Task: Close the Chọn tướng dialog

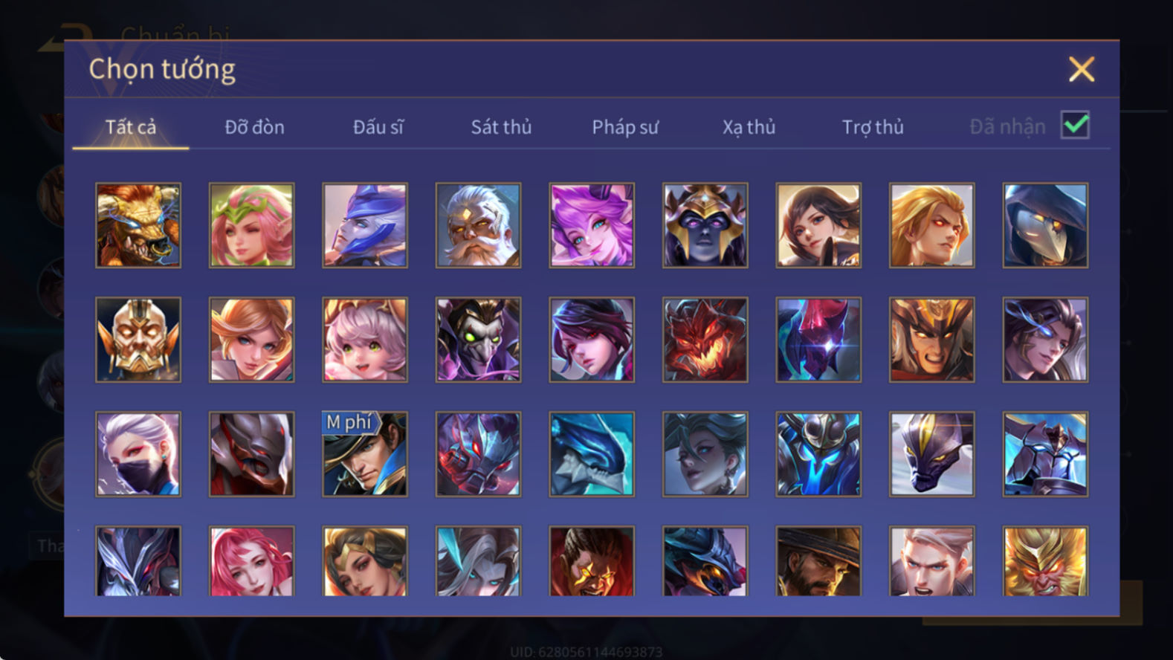Action: (x=1082, y=69)
